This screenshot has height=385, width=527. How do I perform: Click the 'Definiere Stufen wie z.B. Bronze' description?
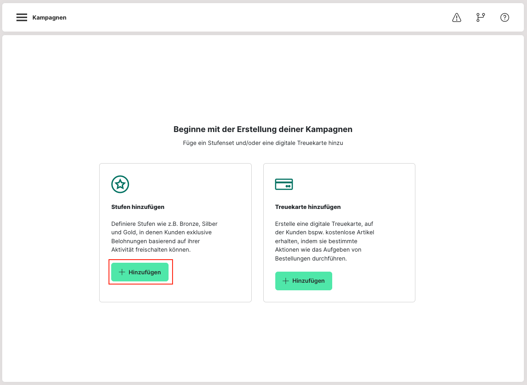164,224
